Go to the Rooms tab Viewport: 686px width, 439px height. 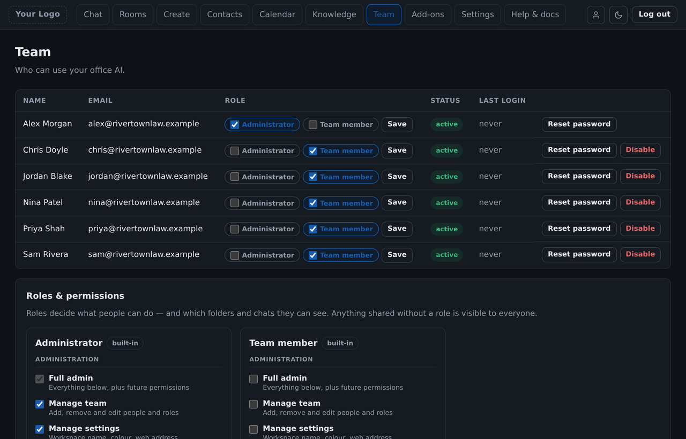(x=133, y=14)
